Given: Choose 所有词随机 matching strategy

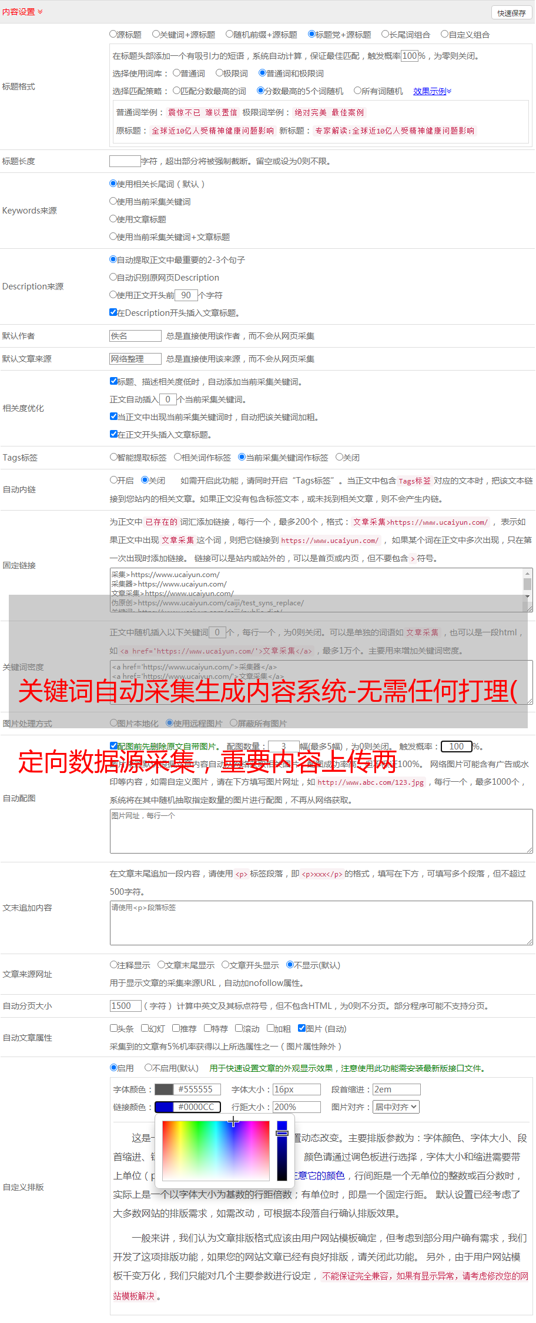Looking at the screenshot, I should point(357,91).
